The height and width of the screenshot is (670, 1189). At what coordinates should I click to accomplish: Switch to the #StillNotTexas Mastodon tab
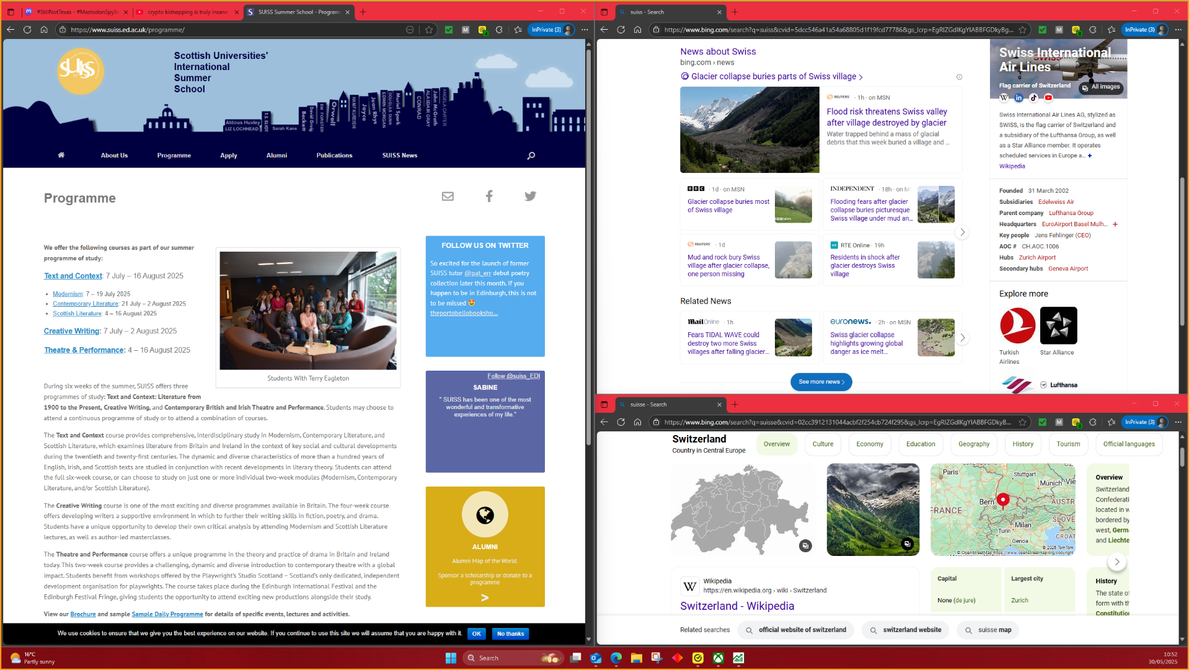coord(76,12)
